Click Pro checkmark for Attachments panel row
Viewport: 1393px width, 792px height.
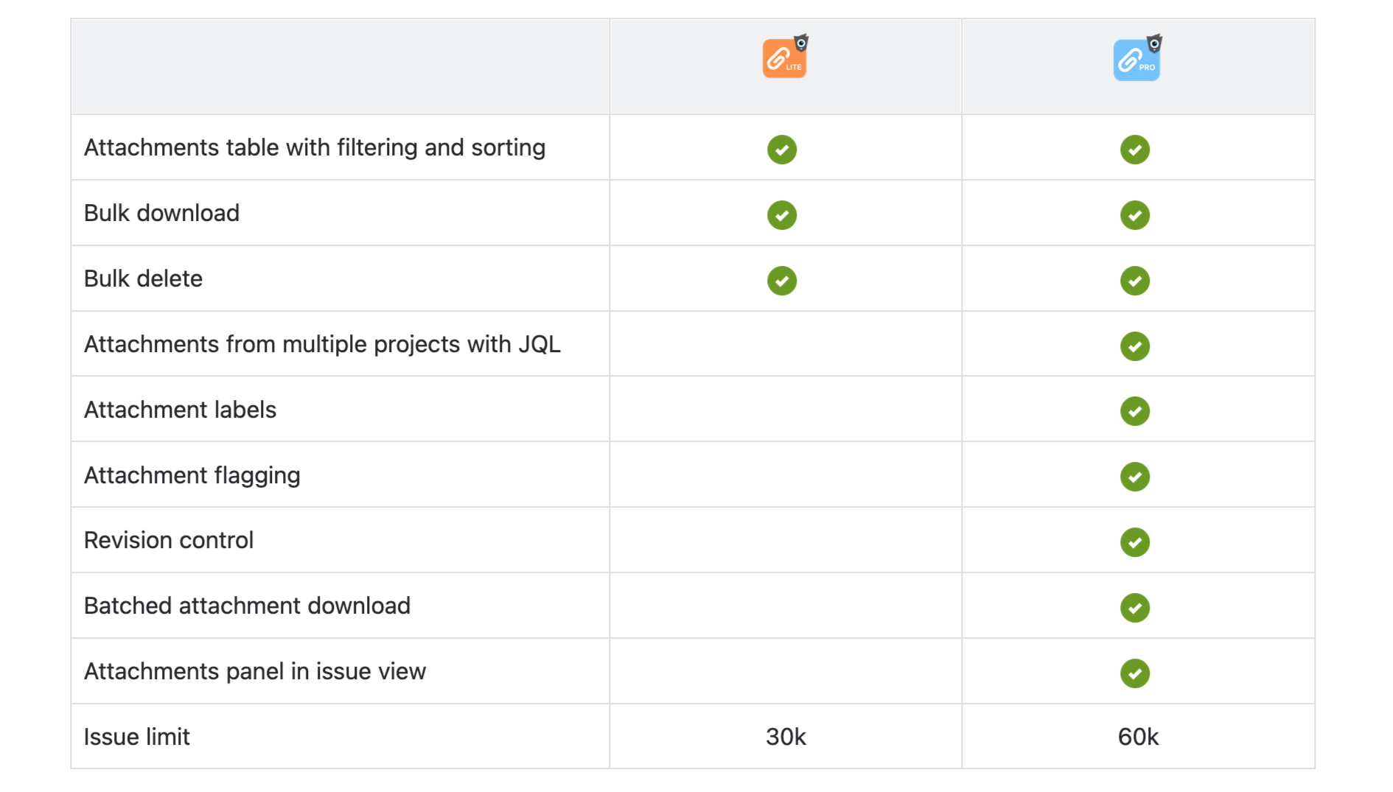1135,673
